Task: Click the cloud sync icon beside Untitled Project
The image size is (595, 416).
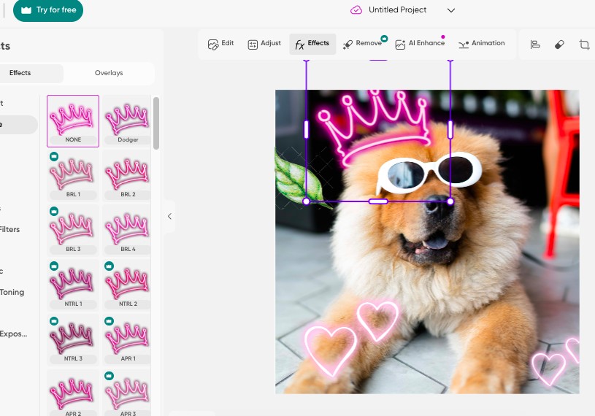Action: 356,10
